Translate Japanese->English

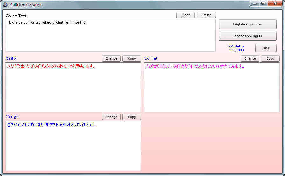pos(247,36)
